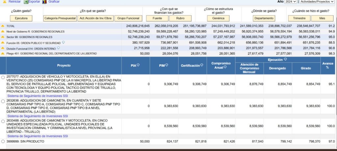Click the arrow icon beside Sector 99 row
337x151 pixels.
pyautogui.click(x=3, y=37)
